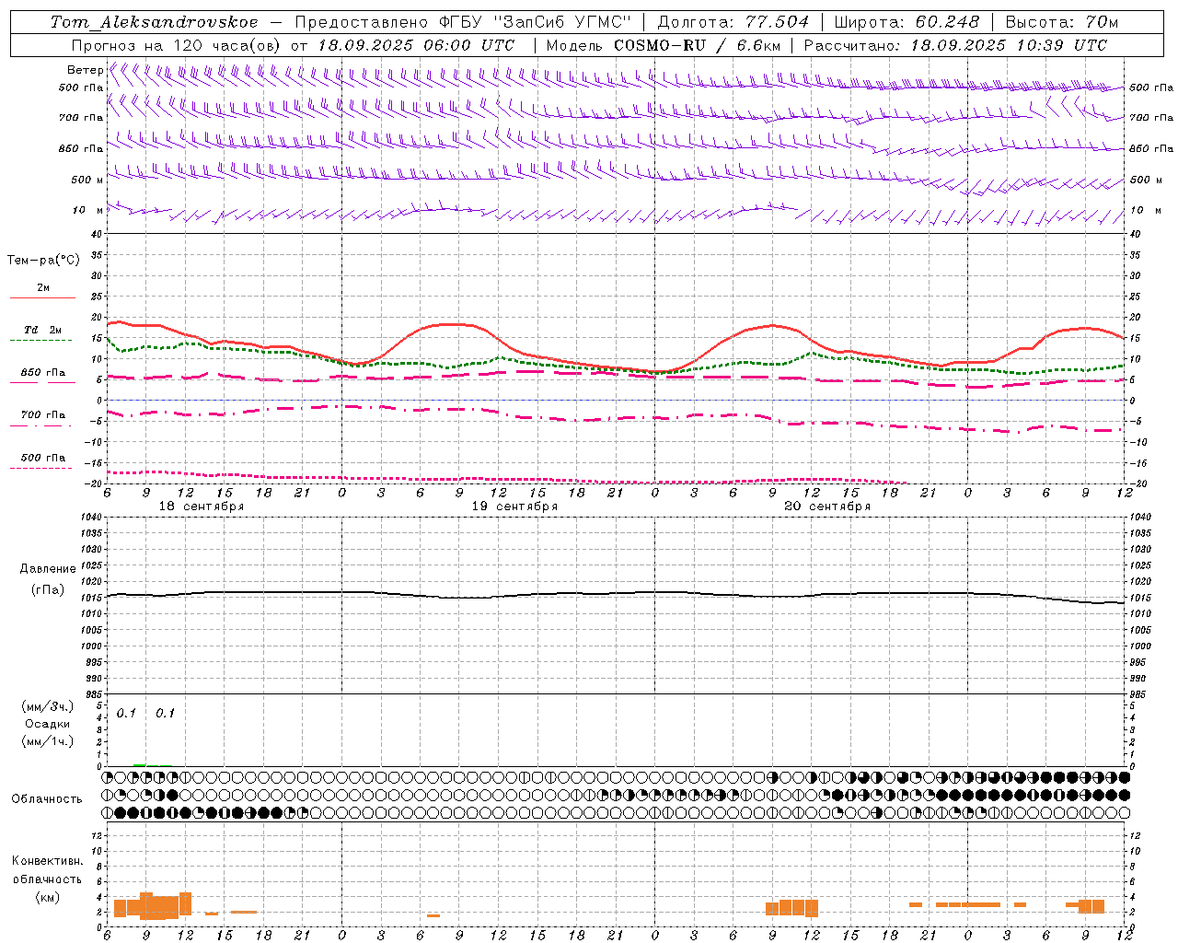Click the Td 2м dew point legend entry

[x=42, y=331]
